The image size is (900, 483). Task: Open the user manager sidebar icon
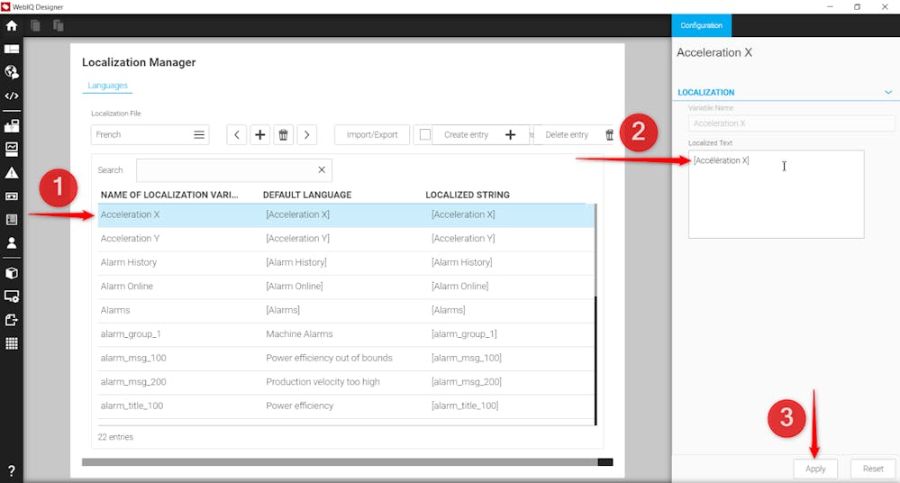coord(12,243)
